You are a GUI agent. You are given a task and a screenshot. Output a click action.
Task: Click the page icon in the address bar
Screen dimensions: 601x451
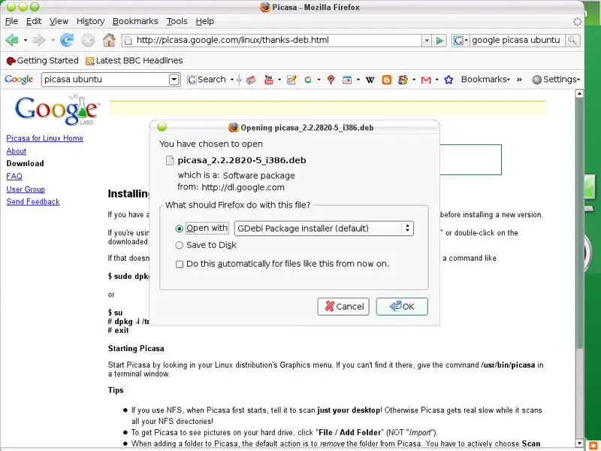(128, 41)
